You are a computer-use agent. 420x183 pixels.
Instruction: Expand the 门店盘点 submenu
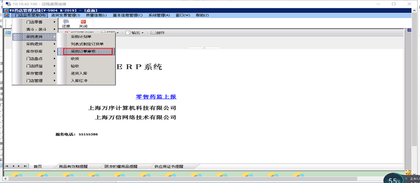(35, 59)
